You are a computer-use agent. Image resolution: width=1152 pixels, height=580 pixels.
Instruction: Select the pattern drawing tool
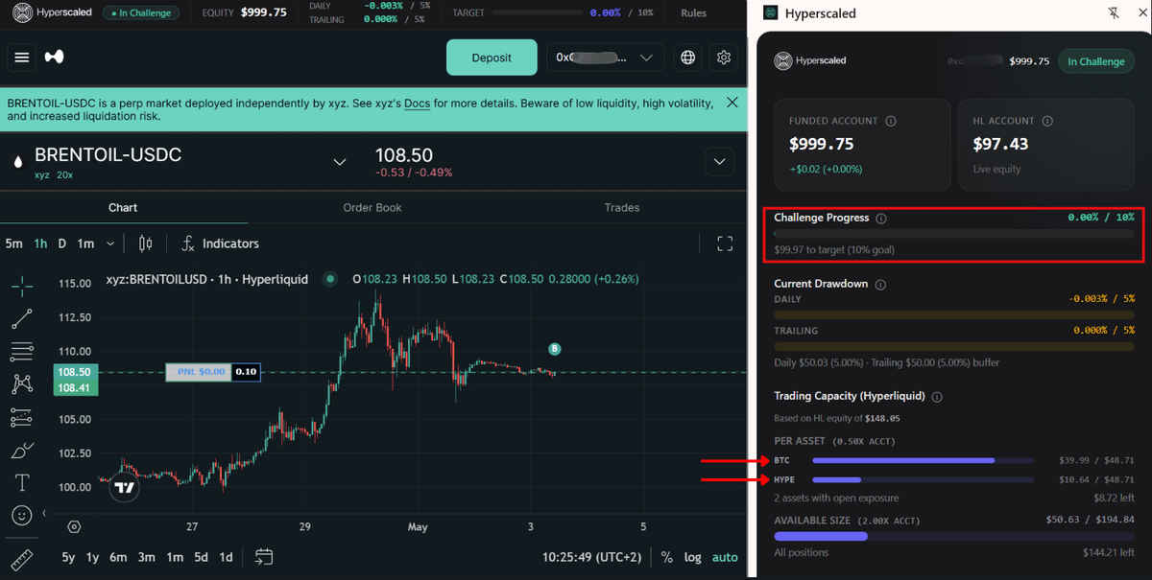[22, 384]
